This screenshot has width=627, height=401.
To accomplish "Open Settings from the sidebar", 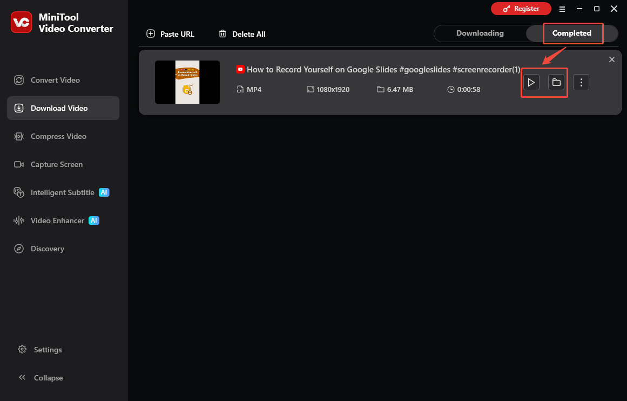I will coord(40,349).
